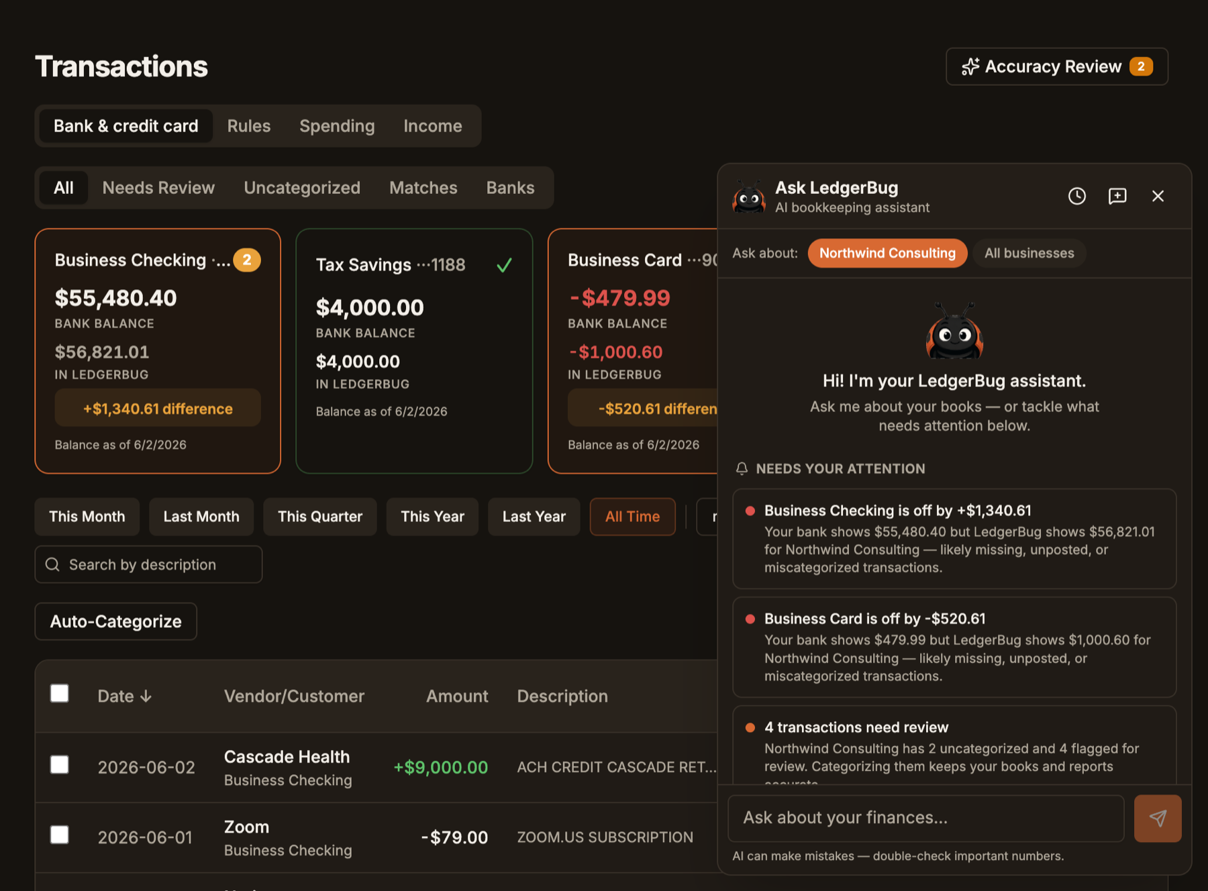The width and height of the screenshot is (1208, 891).
Task: Select the Business Checking account card
Action: pyautogui.click(x=158, y=351)
